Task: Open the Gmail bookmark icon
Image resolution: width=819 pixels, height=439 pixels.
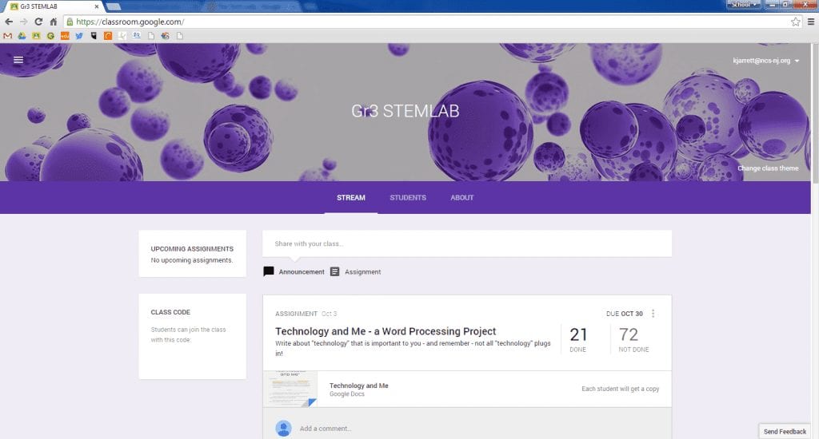Action: (8, 36)
